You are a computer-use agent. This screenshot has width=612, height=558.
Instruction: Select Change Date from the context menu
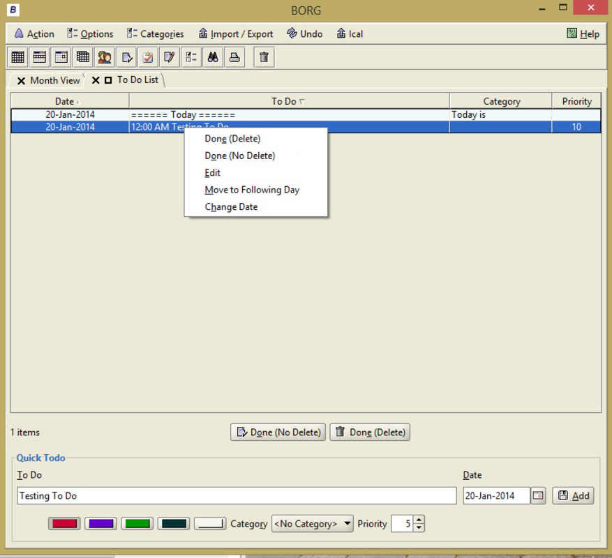coord(255,207)
